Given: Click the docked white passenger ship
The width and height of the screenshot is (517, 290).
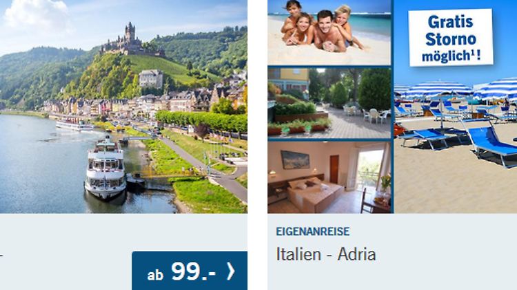Looking at the screenshot, I should coord(105,168).
